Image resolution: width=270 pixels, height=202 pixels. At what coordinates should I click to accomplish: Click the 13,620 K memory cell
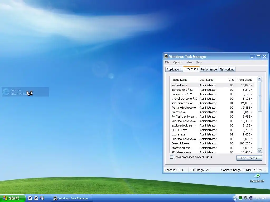(x=247, y=148)
